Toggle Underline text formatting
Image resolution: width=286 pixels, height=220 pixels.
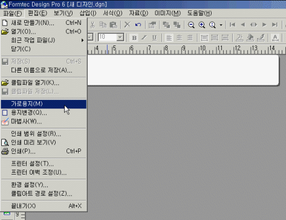click(154, 38)
